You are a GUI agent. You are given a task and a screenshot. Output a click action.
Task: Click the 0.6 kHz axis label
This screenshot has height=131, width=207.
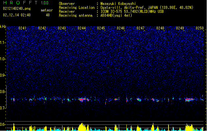(3, 124)
